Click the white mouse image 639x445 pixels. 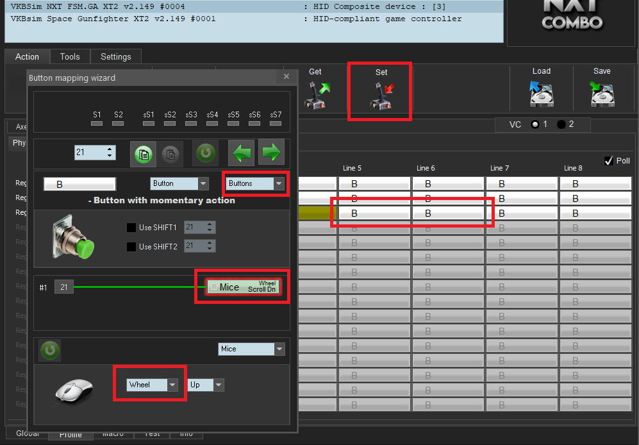[x=74, y=392]
